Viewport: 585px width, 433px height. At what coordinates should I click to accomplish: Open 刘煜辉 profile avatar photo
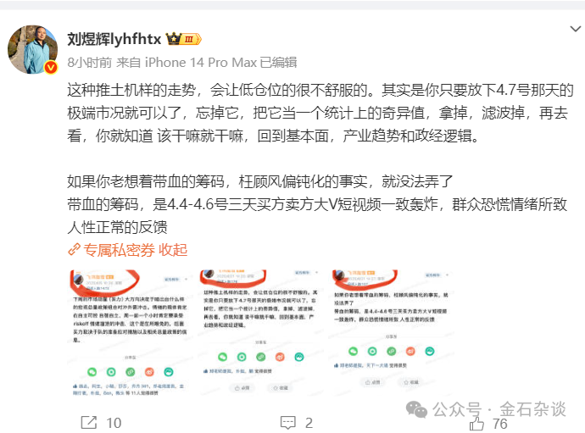32,49
